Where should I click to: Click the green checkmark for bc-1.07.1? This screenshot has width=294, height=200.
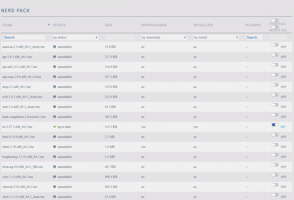(55, 127)
